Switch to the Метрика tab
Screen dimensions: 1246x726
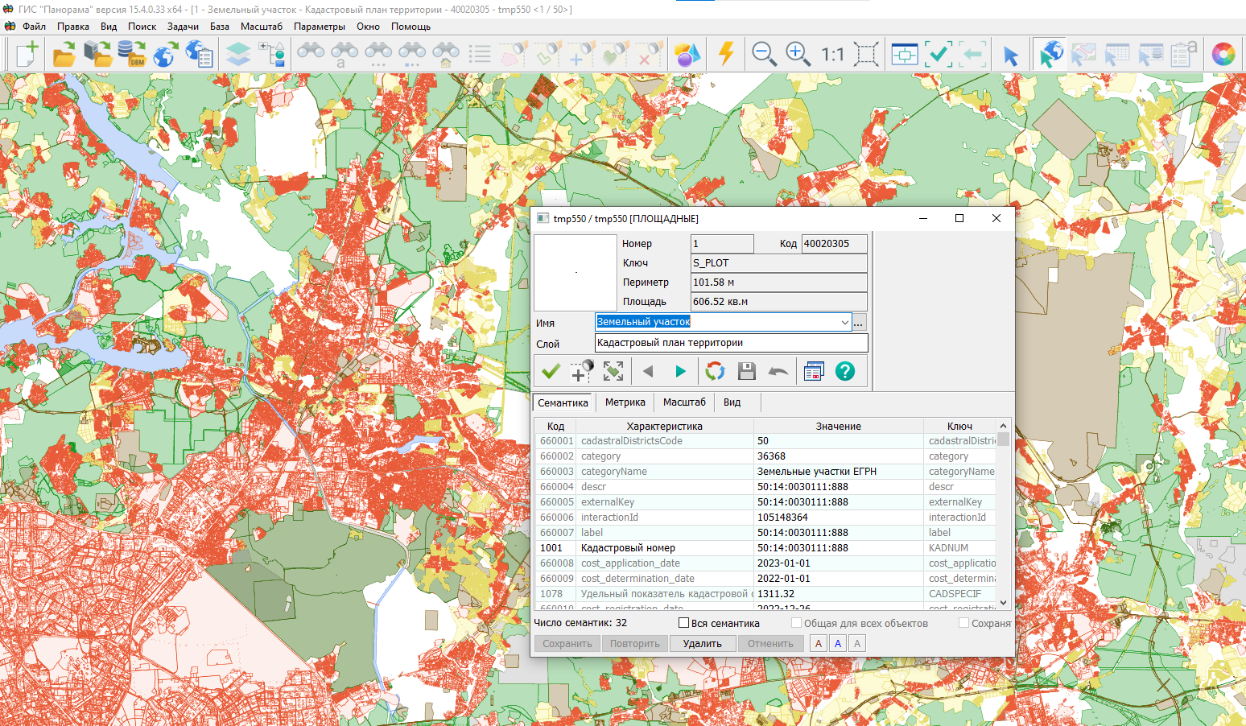click(625, 402)
